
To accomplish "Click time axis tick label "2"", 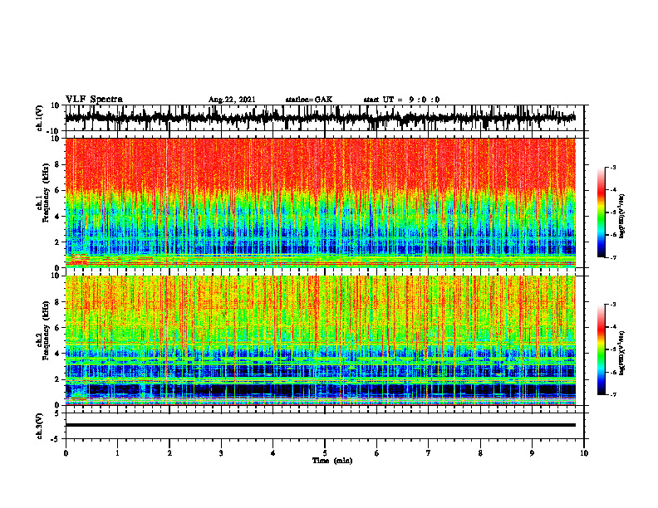I will 169,453.
